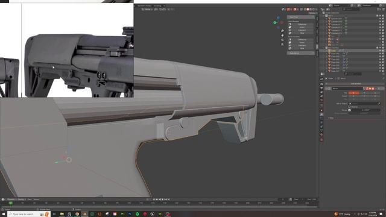386x217 pixels.
Task: Click jump to start frame button in timeline
Action: pos(154,200)
